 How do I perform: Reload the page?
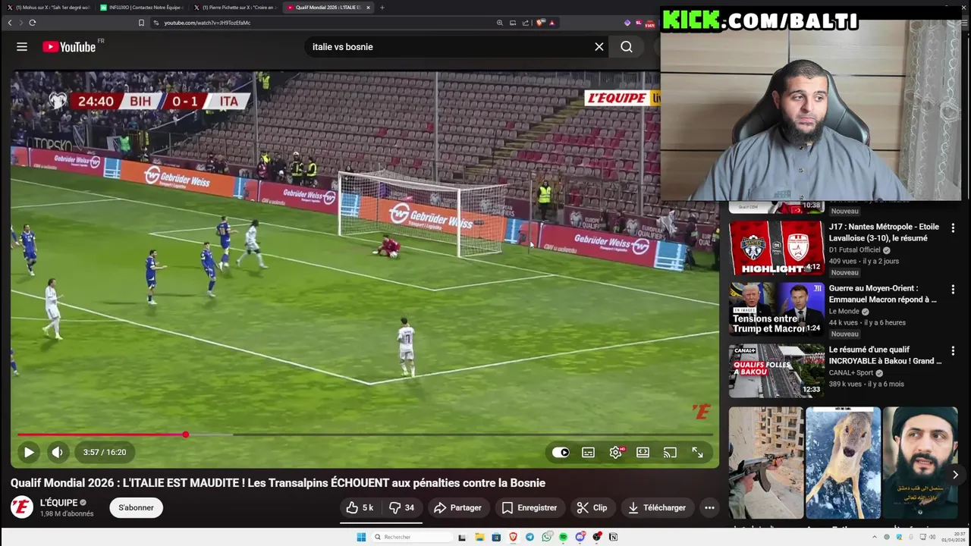click(x=33, y=23)
